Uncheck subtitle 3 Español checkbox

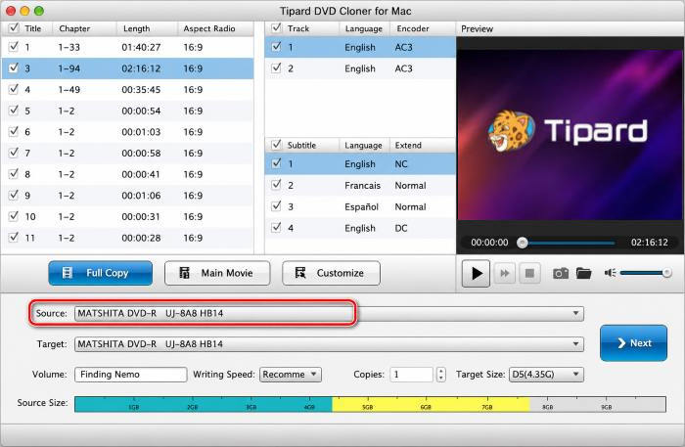[276, 205]
